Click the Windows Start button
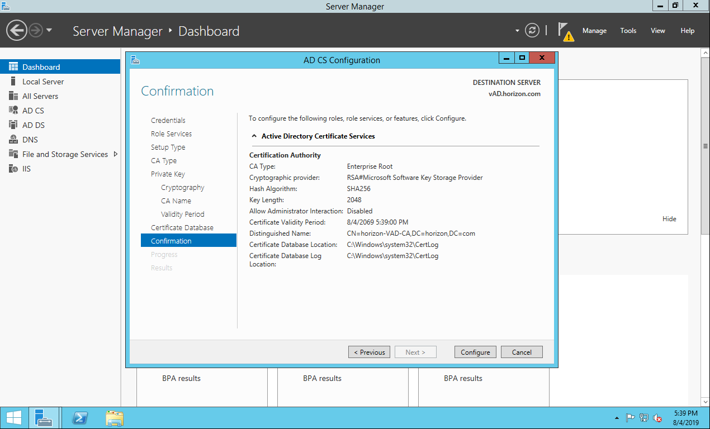The width and height of the screenshot is (710, 429). click(14, 418)
